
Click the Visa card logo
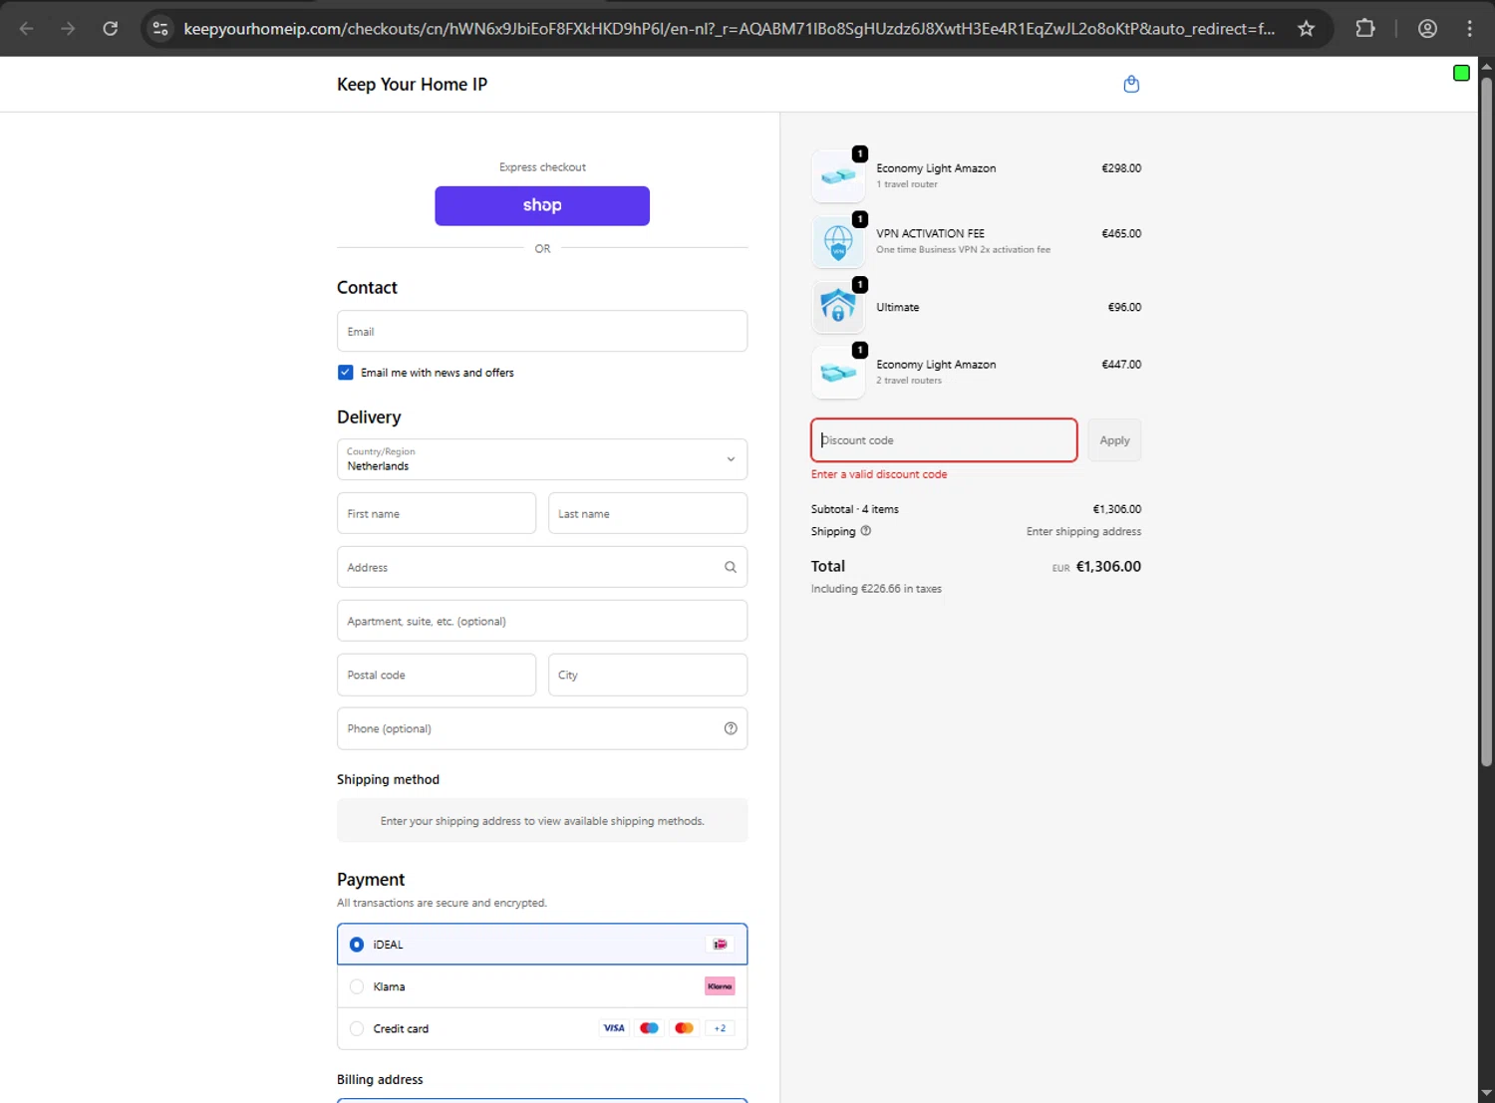(614, 1028)
